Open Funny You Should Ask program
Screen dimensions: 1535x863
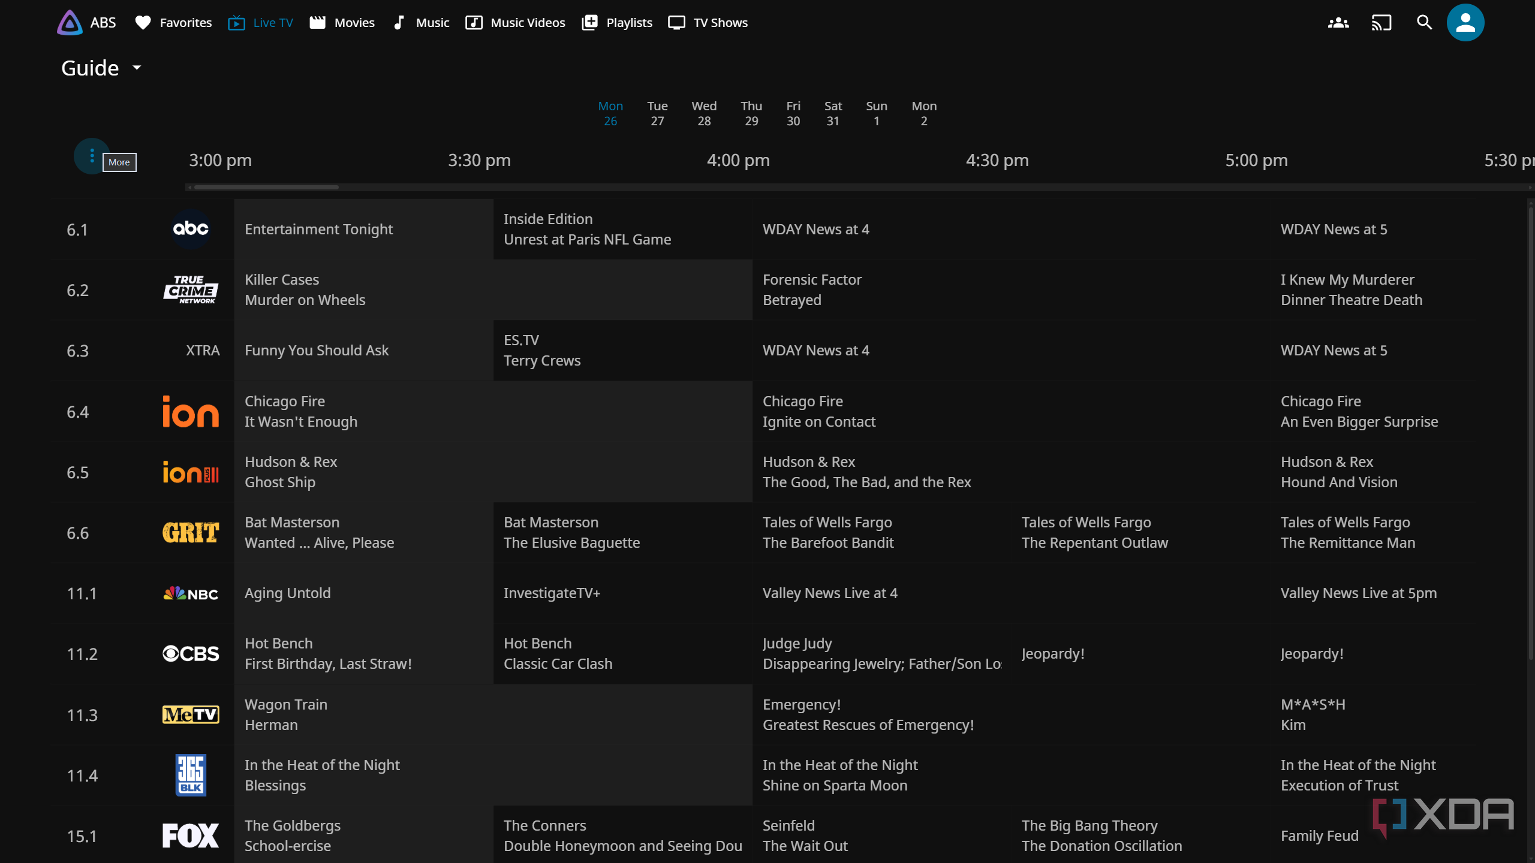pyautogui.click(x=363, y=351)
